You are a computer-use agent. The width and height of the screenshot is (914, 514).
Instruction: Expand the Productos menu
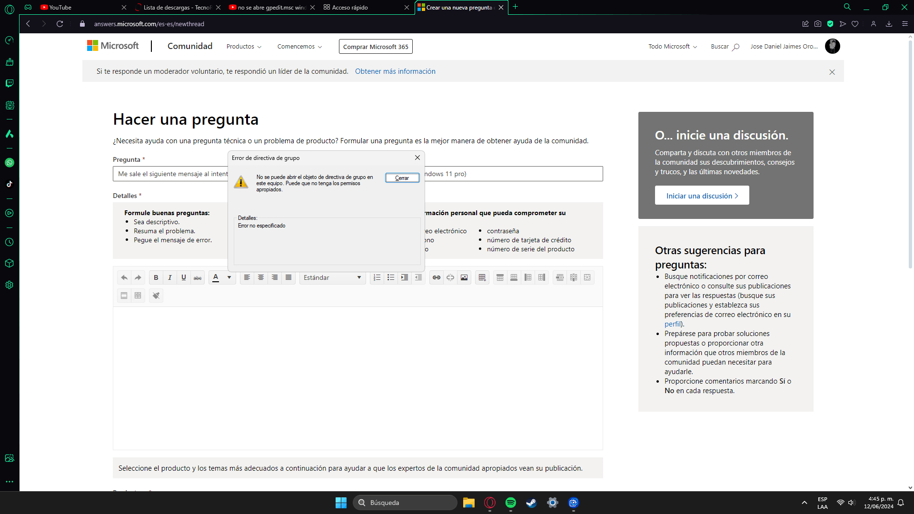click(244, 47)
